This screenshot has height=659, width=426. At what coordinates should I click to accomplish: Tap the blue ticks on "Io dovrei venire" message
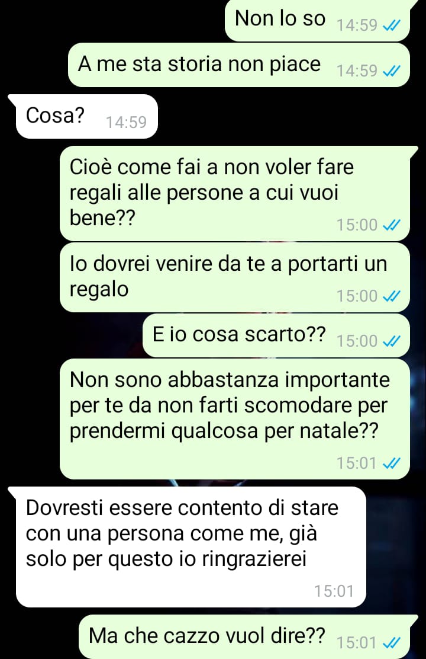coord(392,296)
